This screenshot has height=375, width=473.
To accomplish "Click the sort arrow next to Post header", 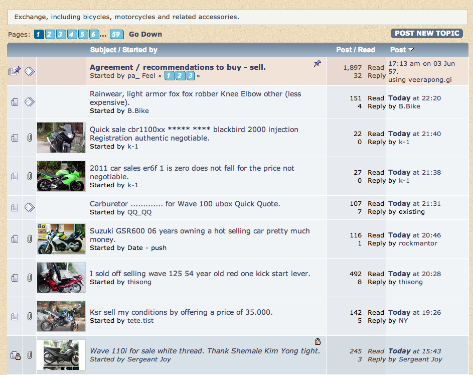I will click(411, 50).
